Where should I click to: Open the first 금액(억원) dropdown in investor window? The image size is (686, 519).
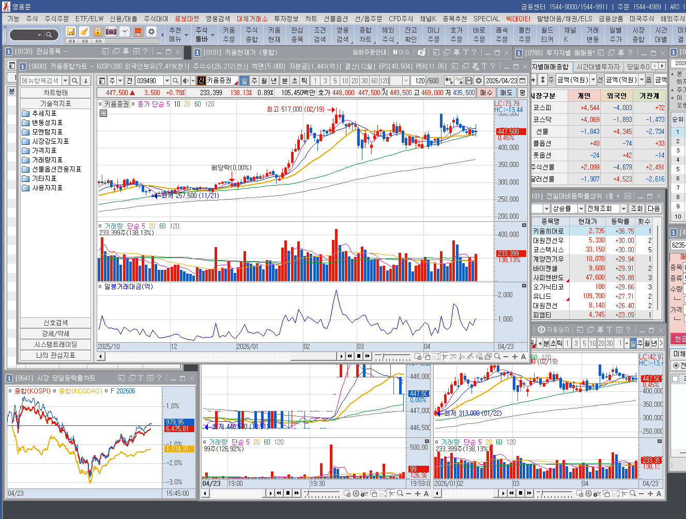pyautogui.click(x=593, y=80)
